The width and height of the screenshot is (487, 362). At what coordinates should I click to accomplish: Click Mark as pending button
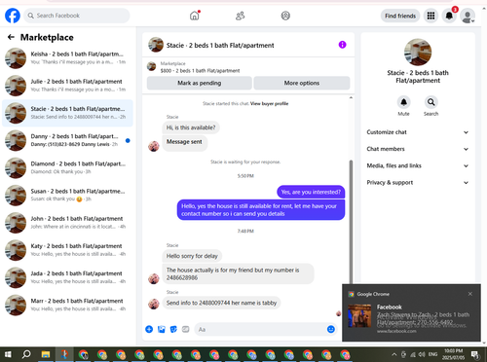(x=200, y=83)
